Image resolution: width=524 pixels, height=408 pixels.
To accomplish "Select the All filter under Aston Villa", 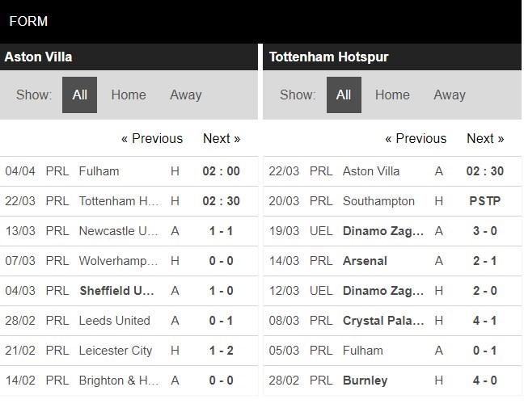I will pyautogui.click(x=80, y=95).
